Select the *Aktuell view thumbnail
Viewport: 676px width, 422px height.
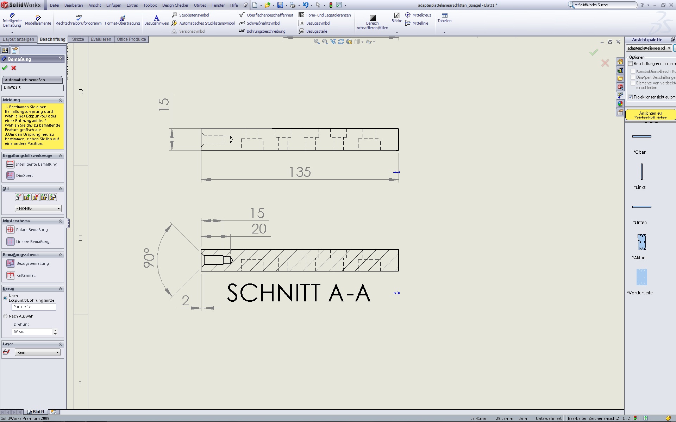[x=641, y=242]
